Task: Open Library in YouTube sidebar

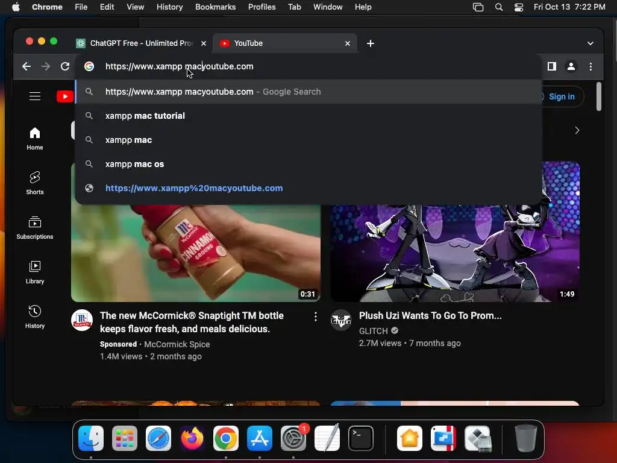Action: (34, 272)
